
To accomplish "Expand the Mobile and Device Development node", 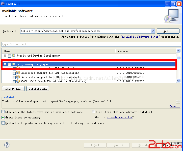I will (x=5, y=56).
